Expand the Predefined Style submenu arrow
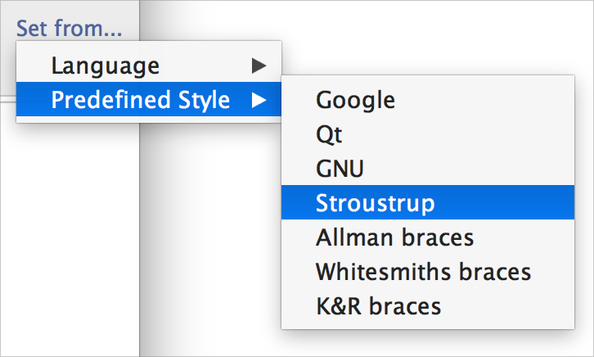This screenshot has height=357, width=594. click(x=259, y=100)
